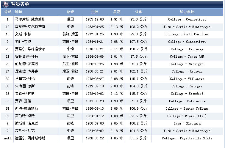
Task: Select player name 迈勒-阿利克
Action: click(25, 131)
